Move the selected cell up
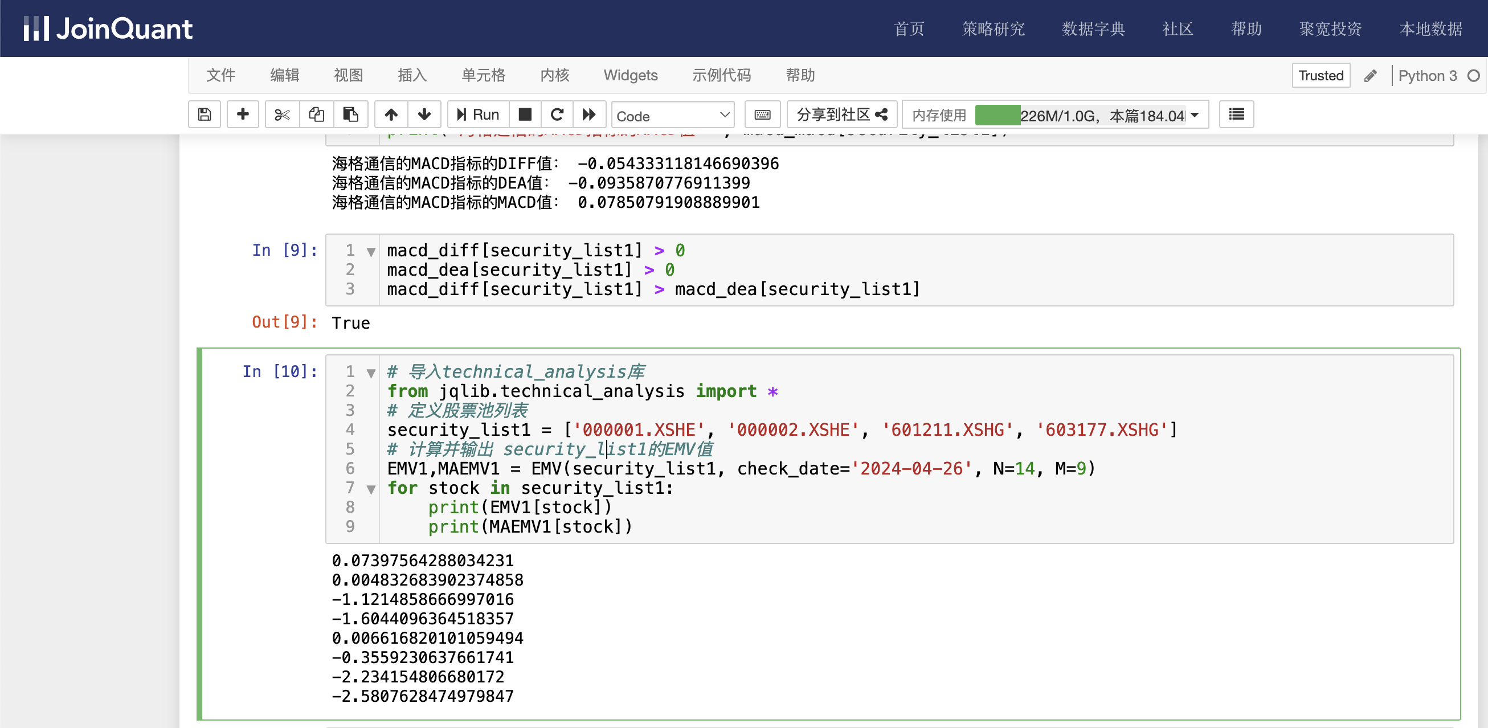1488x728 pixels. coord(391,114)
